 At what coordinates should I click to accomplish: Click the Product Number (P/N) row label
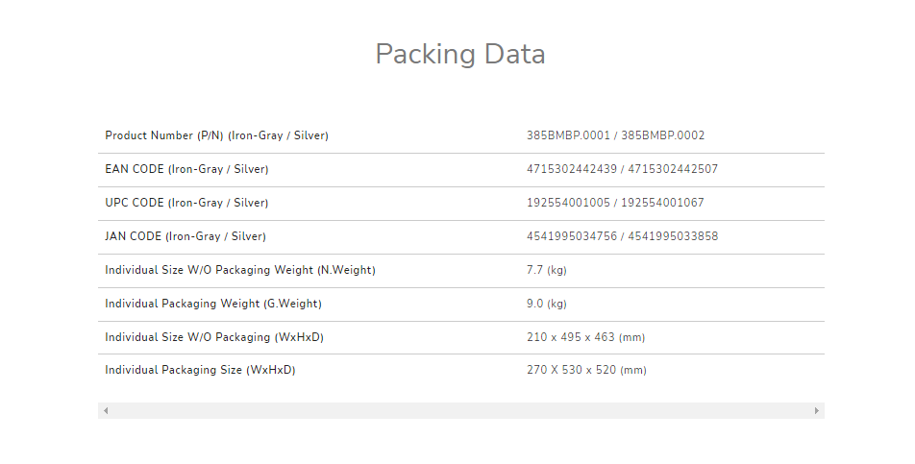pos(216,135)
